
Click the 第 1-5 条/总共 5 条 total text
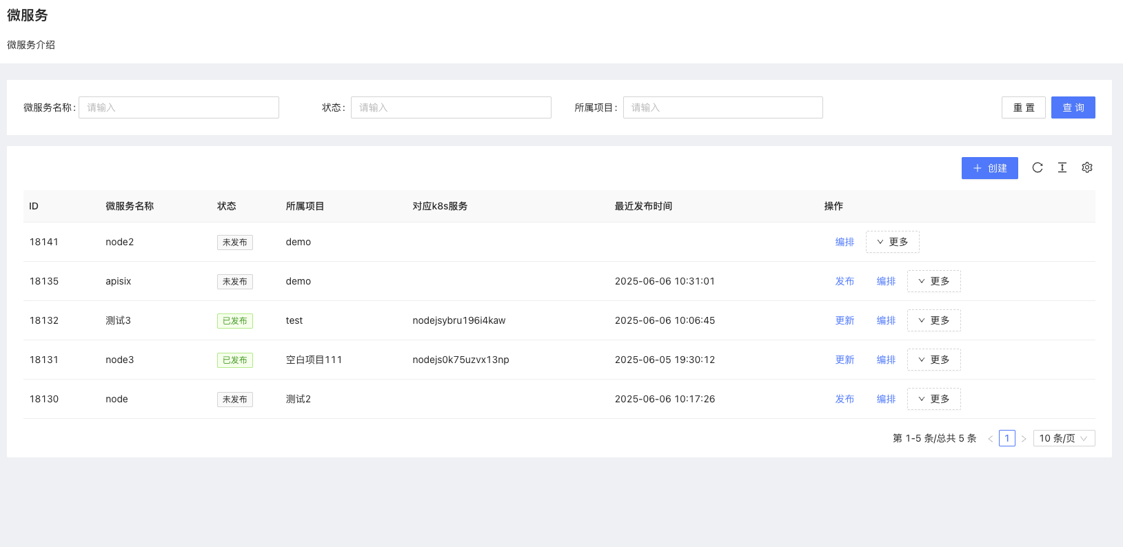(x=935, y=438)
